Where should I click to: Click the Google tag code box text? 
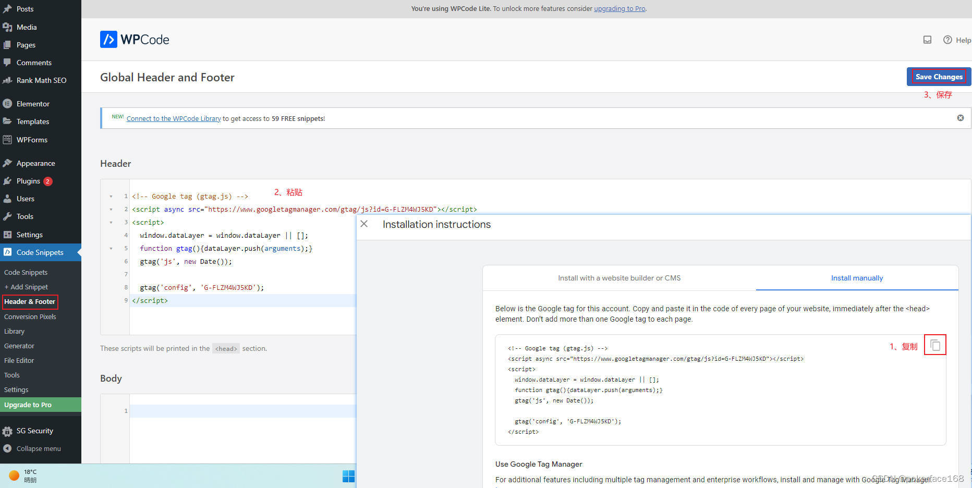click(x=656, y=390)
